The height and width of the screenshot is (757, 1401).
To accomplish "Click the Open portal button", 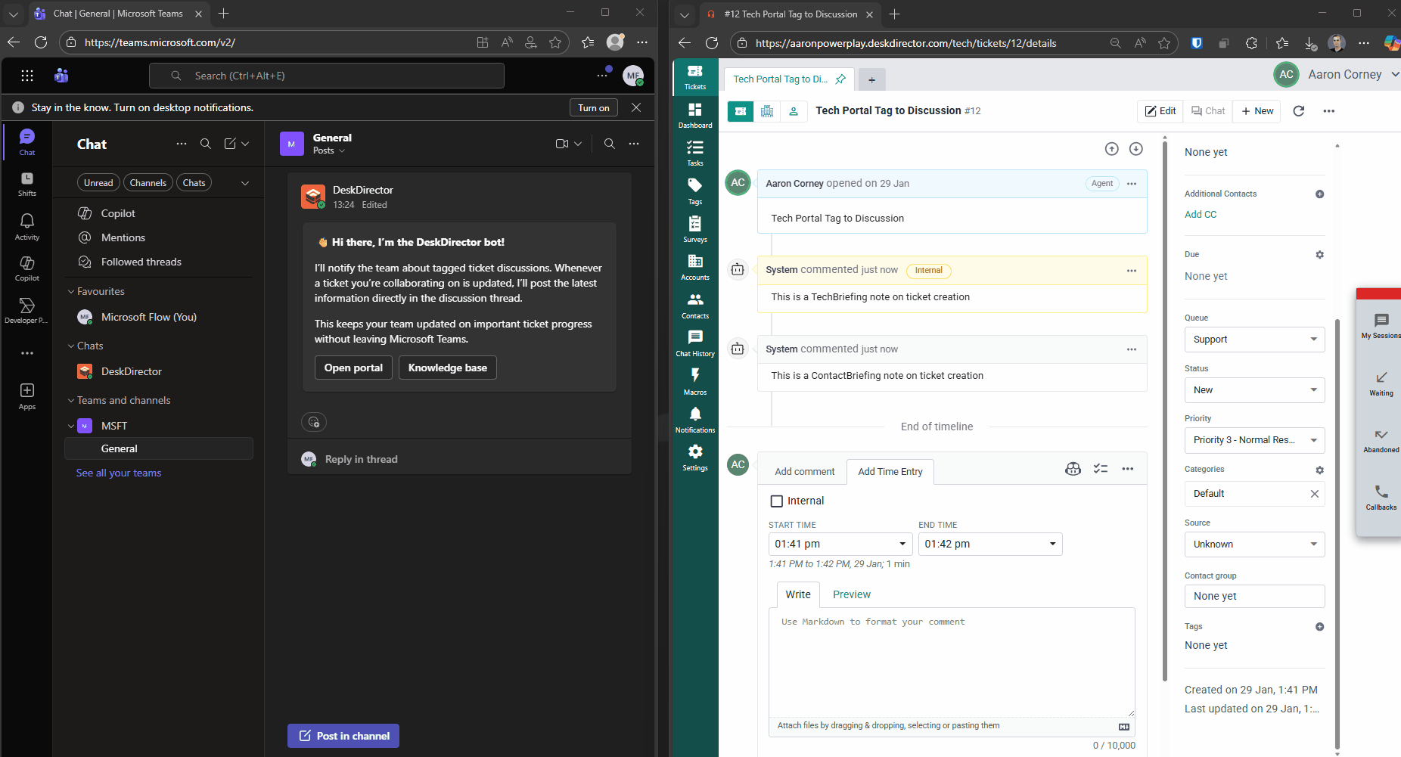I will click(353, 368).
